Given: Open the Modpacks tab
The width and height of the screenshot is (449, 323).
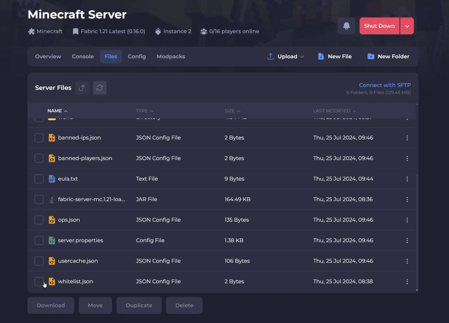Looking at the screenshot, I should 171,57.
